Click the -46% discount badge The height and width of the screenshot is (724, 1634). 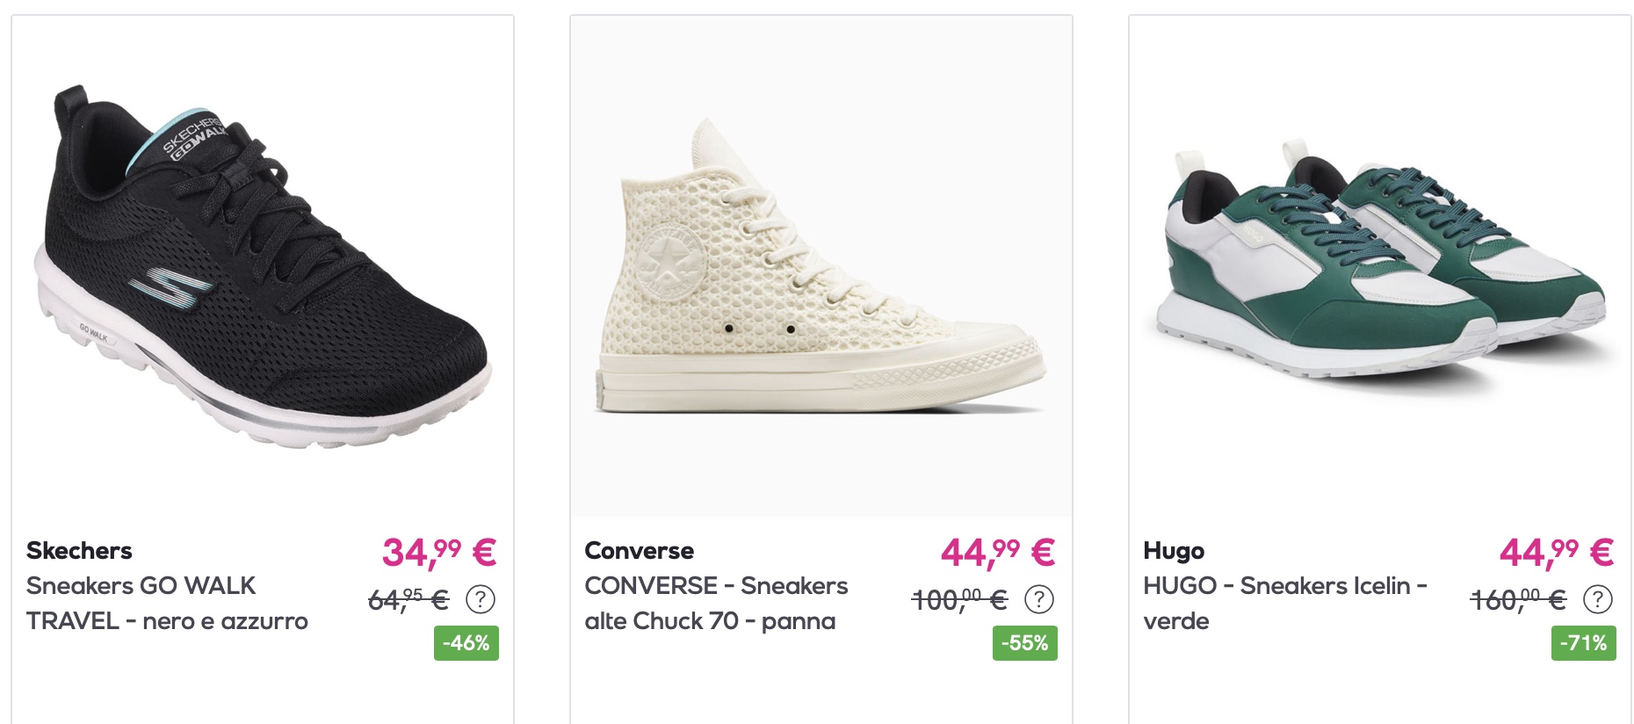point(466,643)
